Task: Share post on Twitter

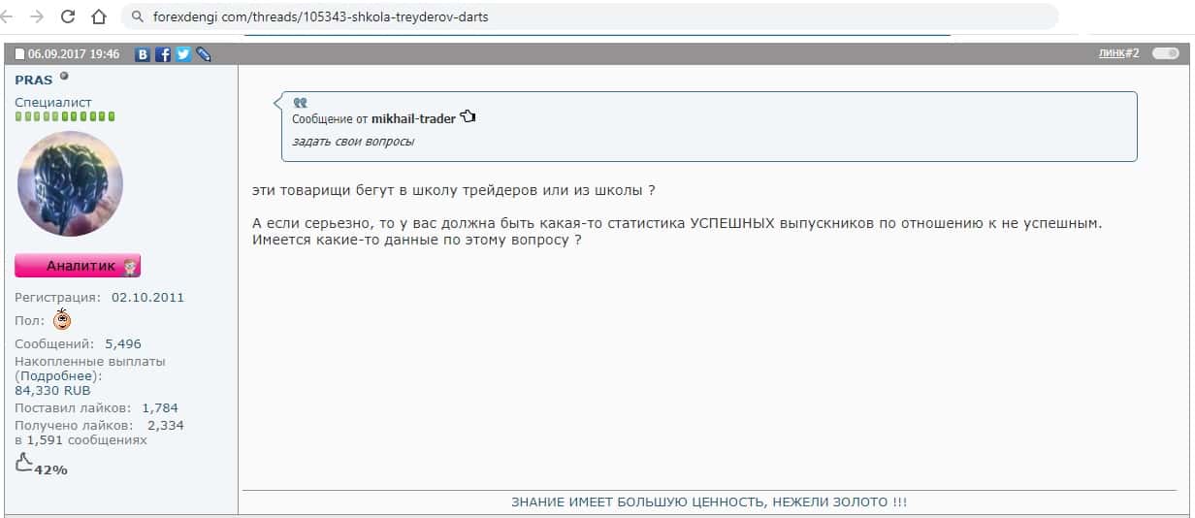Action: pos(182,54)
